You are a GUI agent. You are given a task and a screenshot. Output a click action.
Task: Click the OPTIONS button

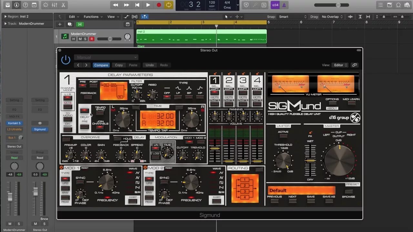click(332, 103)
